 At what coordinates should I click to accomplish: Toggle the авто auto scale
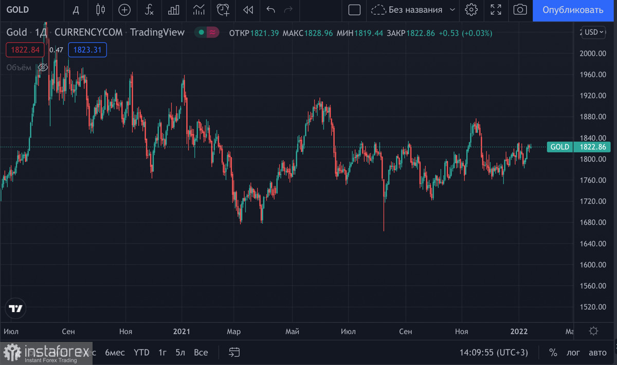[x=597, y=352]
